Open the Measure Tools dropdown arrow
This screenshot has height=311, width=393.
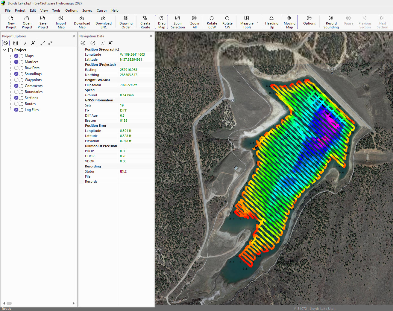257,22
